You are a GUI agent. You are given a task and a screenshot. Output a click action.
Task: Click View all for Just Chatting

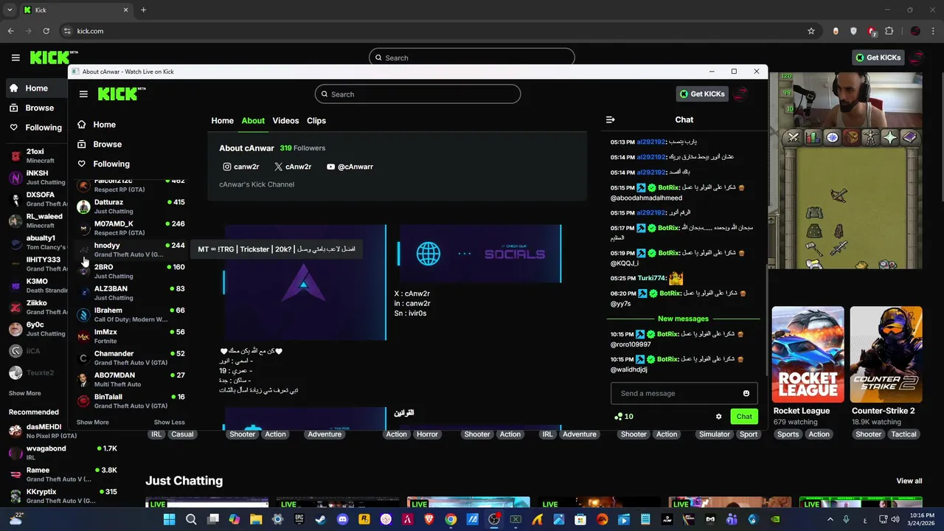[x=909, y=481]
